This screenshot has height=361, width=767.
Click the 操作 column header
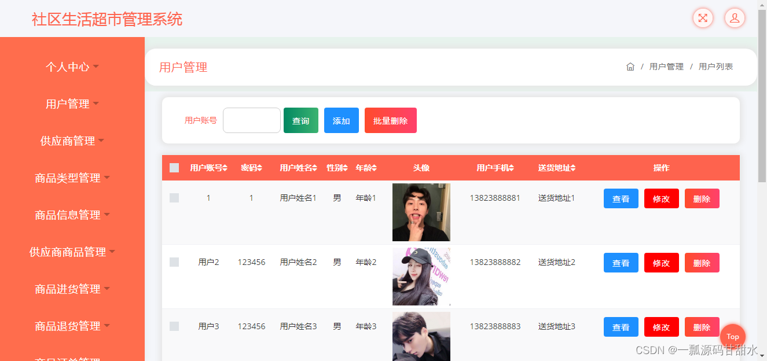click(x=661, y=168)
